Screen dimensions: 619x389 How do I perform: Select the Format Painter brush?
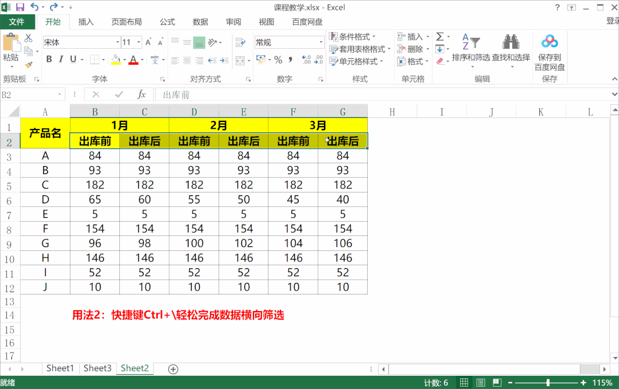click(x=28, y=64)
